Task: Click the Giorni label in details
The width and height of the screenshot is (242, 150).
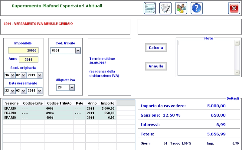Action: [146, 144]
